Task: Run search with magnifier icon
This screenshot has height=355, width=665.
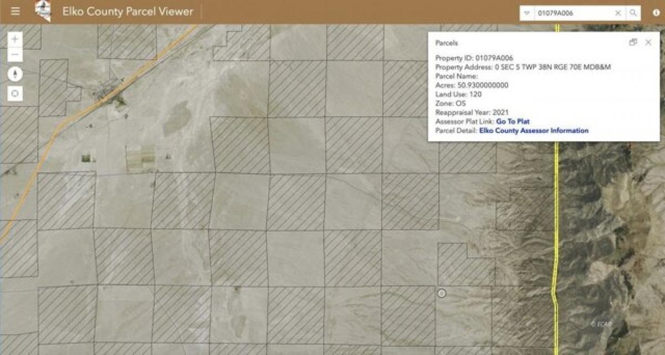Action: click(633, 13)
